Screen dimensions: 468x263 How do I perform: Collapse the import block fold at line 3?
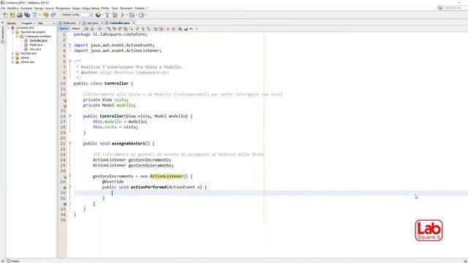pyautogui.click(x=70, y=45)
